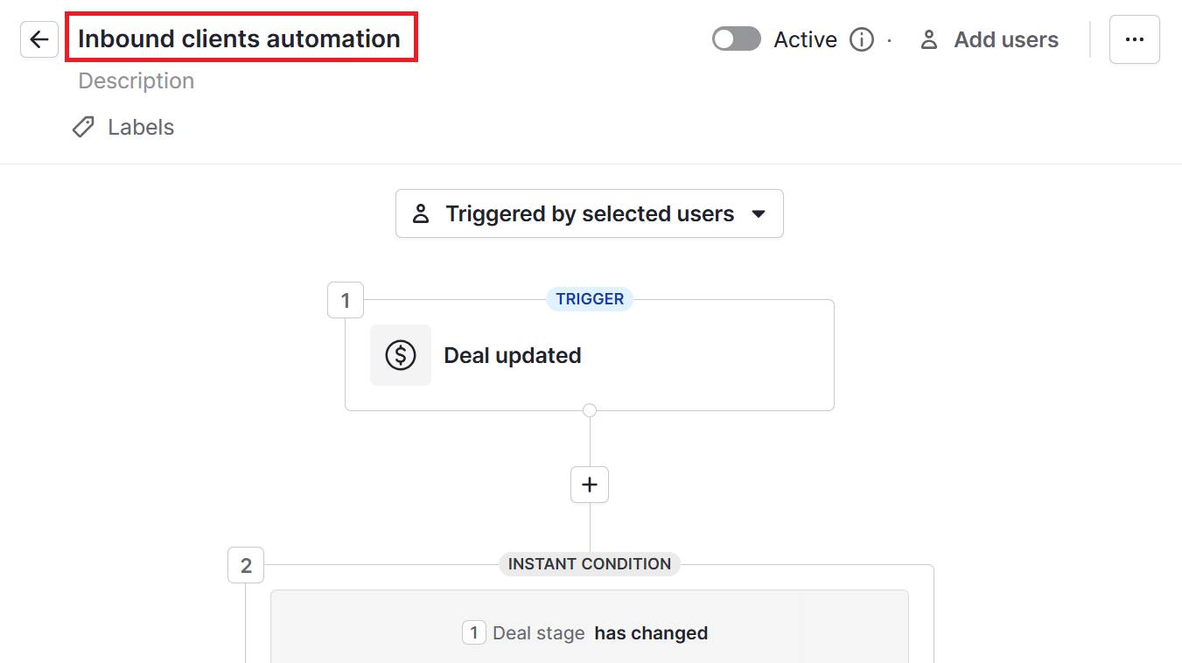The image size is (1182, 663).
Task: Enable the Active automation toggle
Action: [736, 38]
